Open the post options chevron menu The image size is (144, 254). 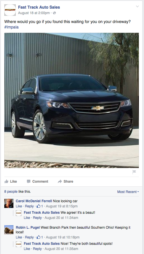pos(137,7)
